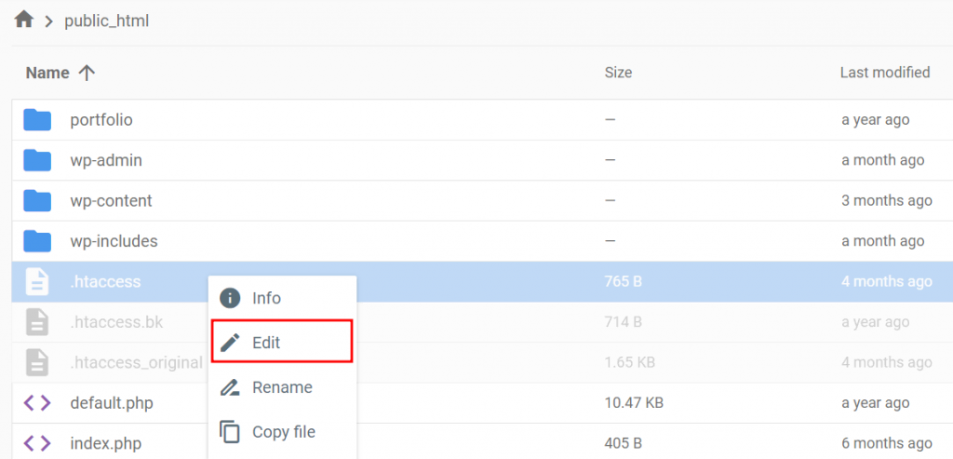Sort by the Size column header
Image resolution: width=953 pixels, height=459 pixels.
pos(618,73)
